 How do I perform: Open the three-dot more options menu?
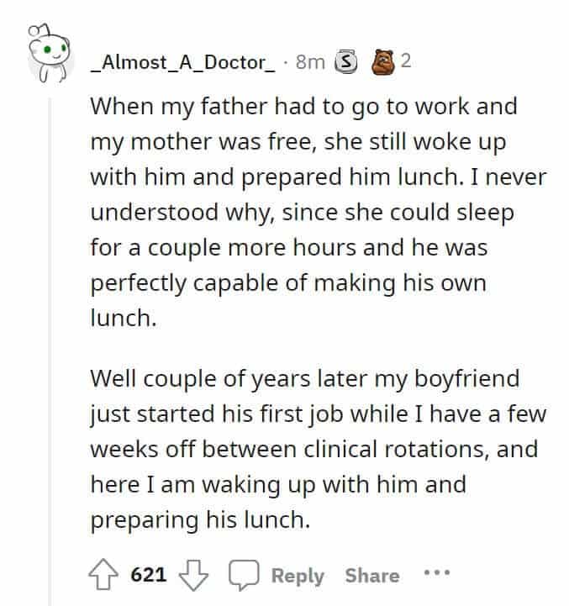[x=437, y=572]
